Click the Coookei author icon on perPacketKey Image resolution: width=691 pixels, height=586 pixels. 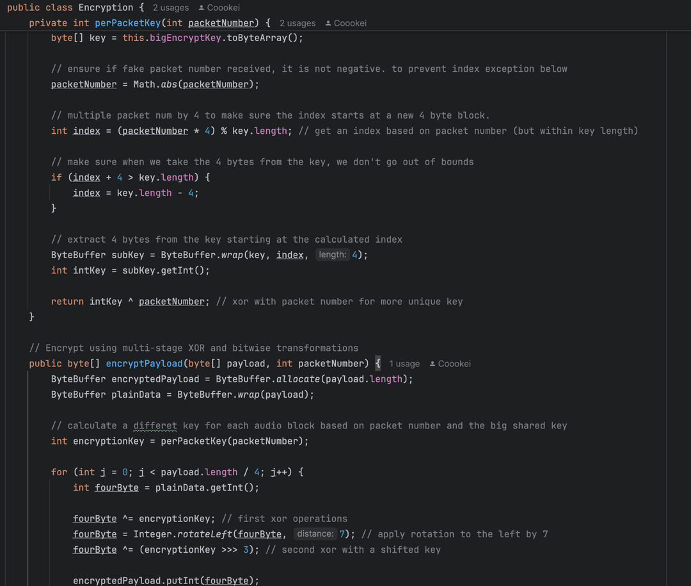tap(327, 22)
